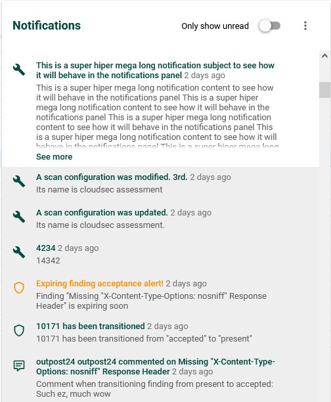Open the 4234 notification title
Viewport: 331px width, 402px height.
[45, 248]
